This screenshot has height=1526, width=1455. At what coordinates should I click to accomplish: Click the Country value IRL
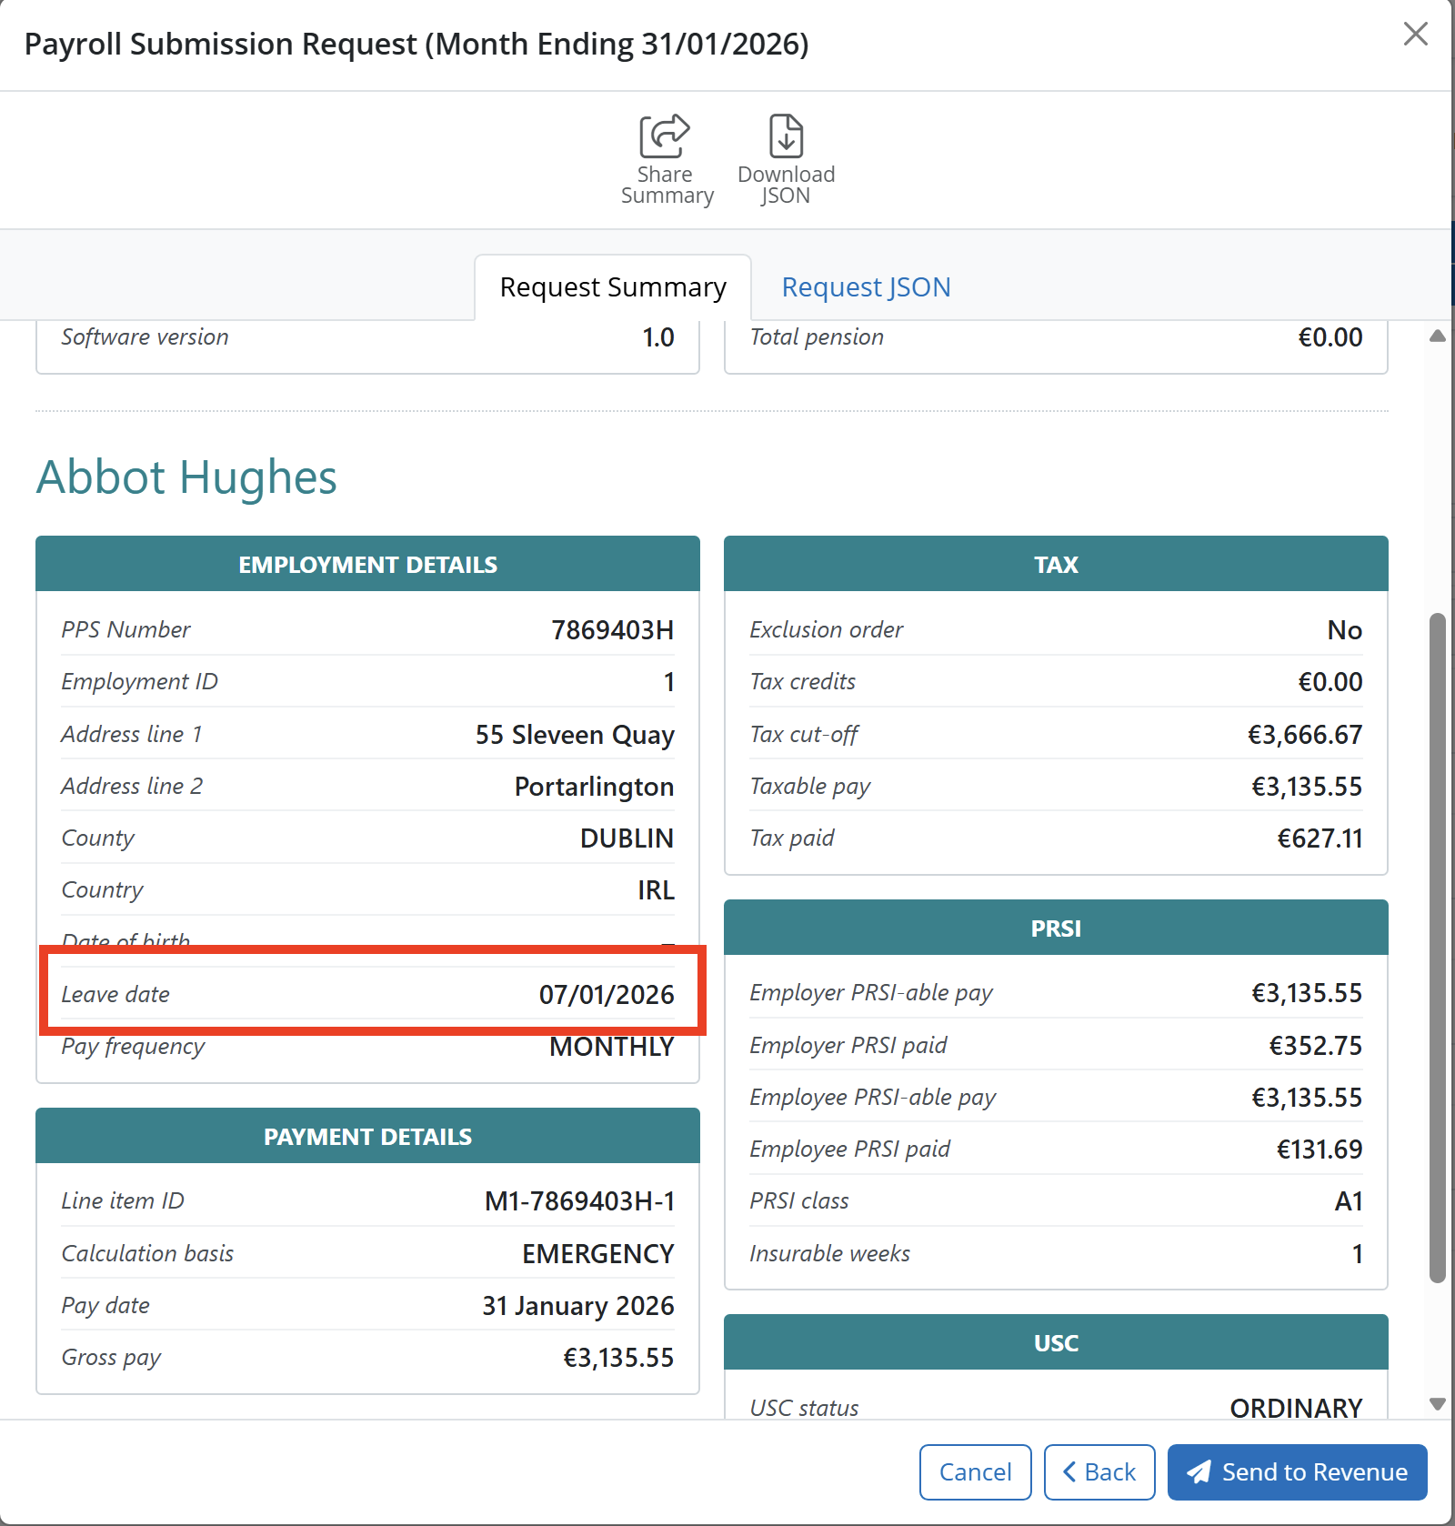tap(656, 889)
